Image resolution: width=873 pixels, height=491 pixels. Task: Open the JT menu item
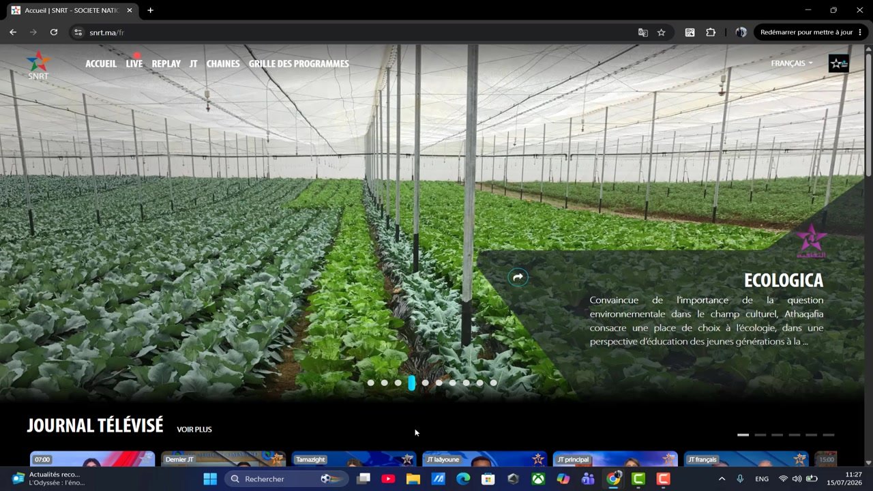click(194, 64)
